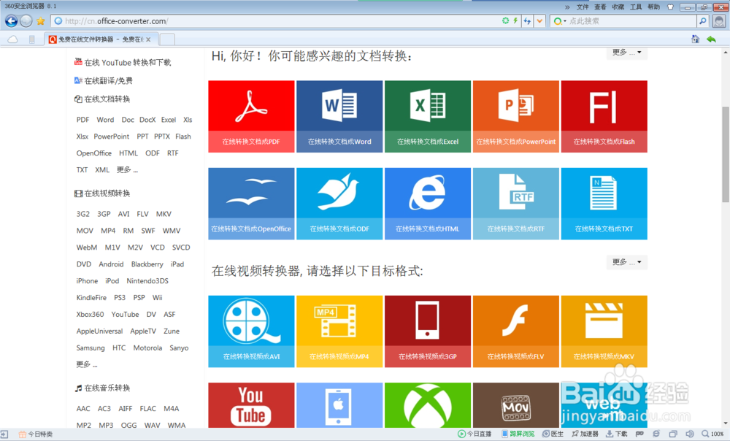Click the browser back arrow button
This screenshot has width=730, height=441.
(11, 21)
